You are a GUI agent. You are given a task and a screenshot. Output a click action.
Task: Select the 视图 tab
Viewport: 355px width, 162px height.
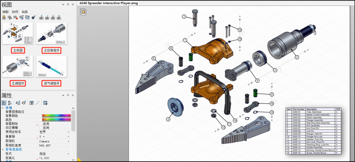click(25, 12)
